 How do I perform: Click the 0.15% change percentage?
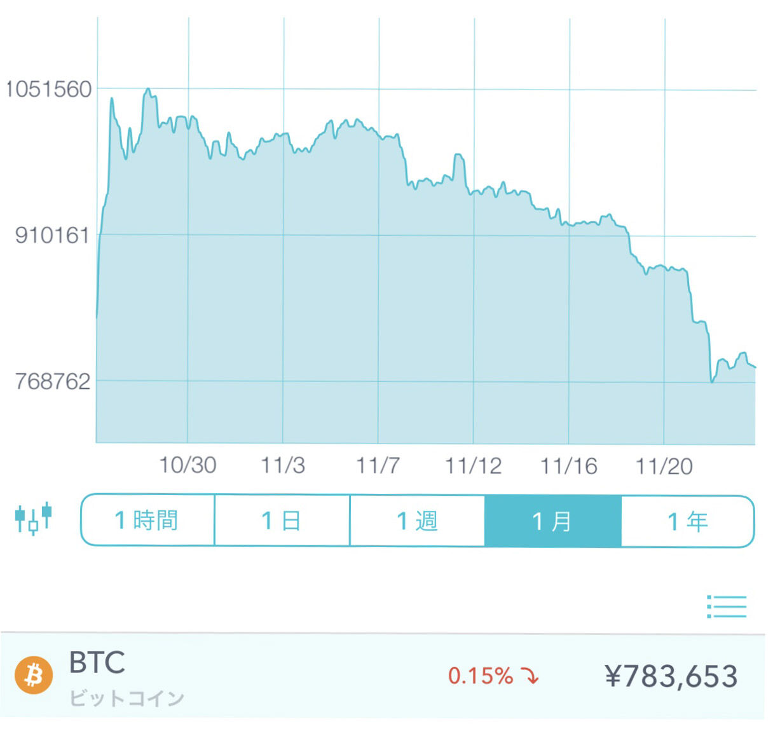point(481,676)
